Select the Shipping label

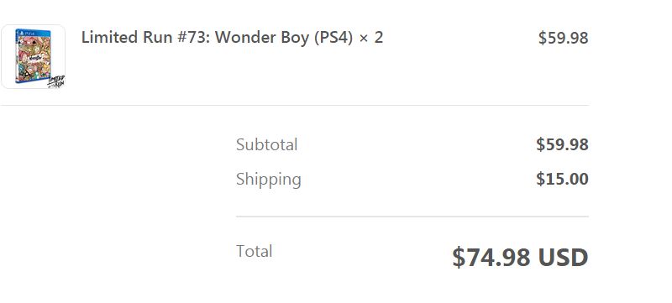coord(269,180)
